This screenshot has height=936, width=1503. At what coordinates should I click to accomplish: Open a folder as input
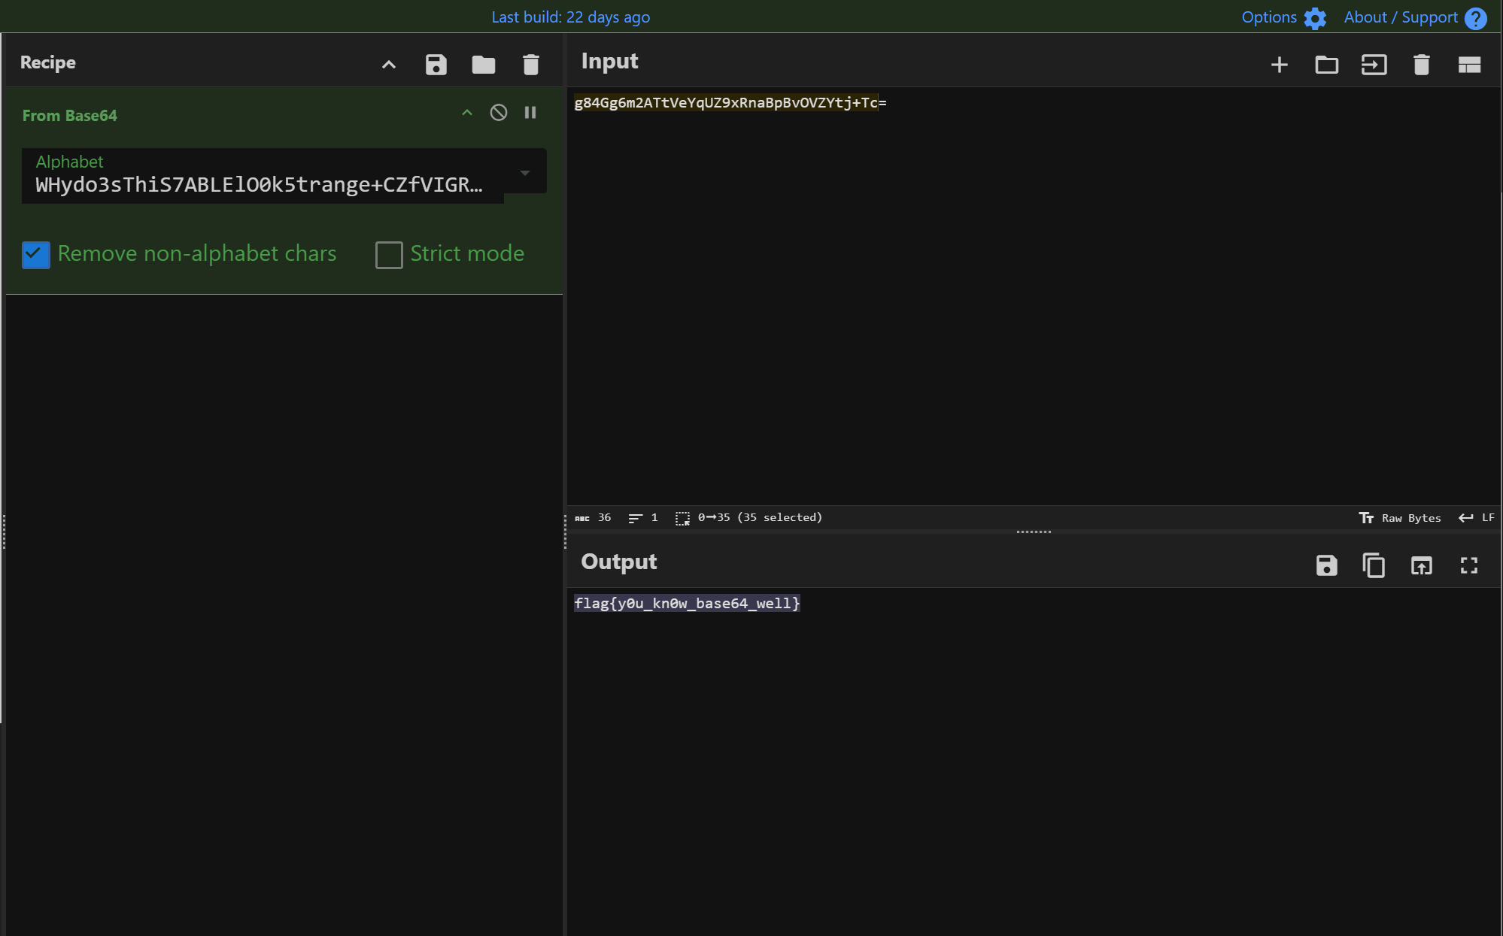tap(1326, 65)
